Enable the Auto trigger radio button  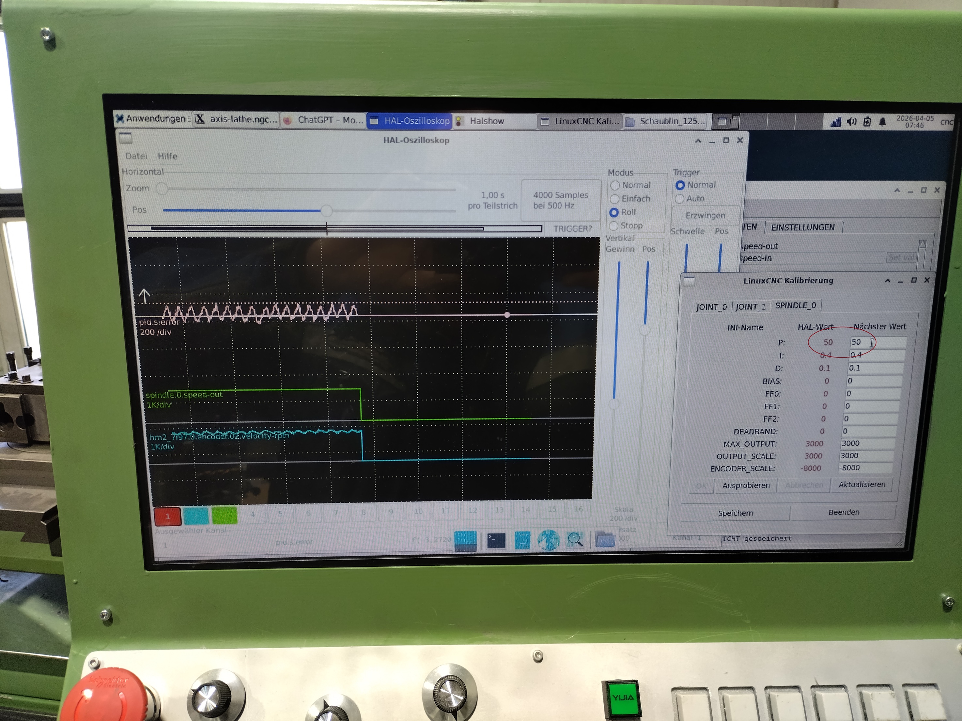[679, 199]
